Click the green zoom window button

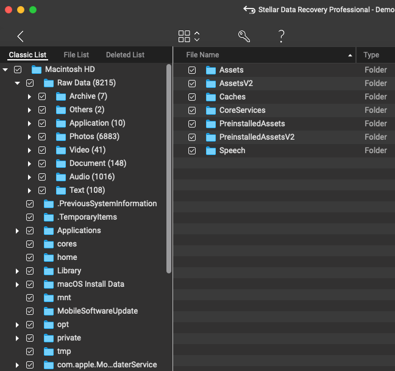point(33,10)
